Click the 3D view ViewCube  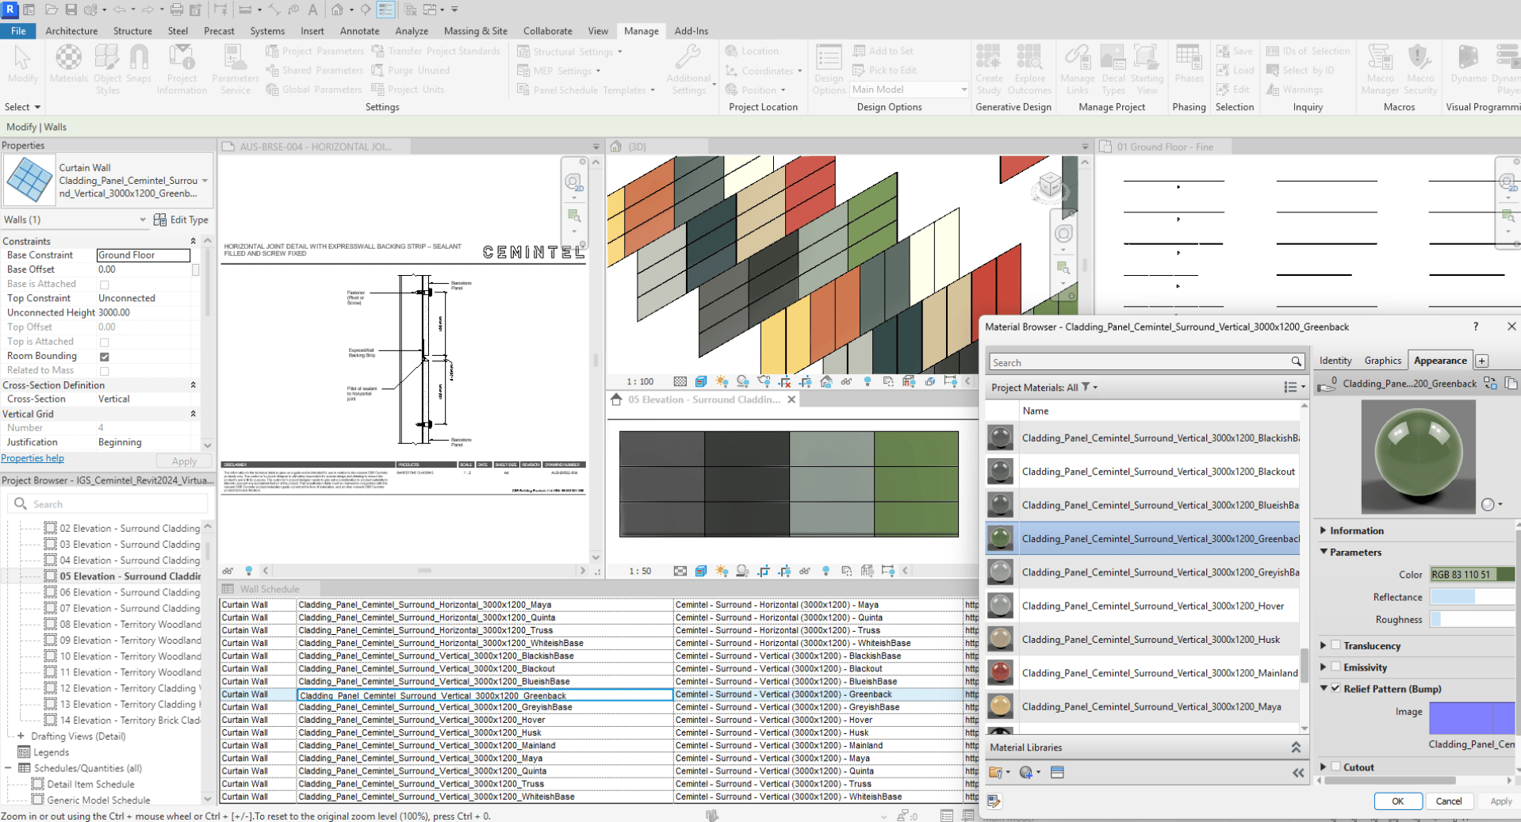click(1050, 186)
